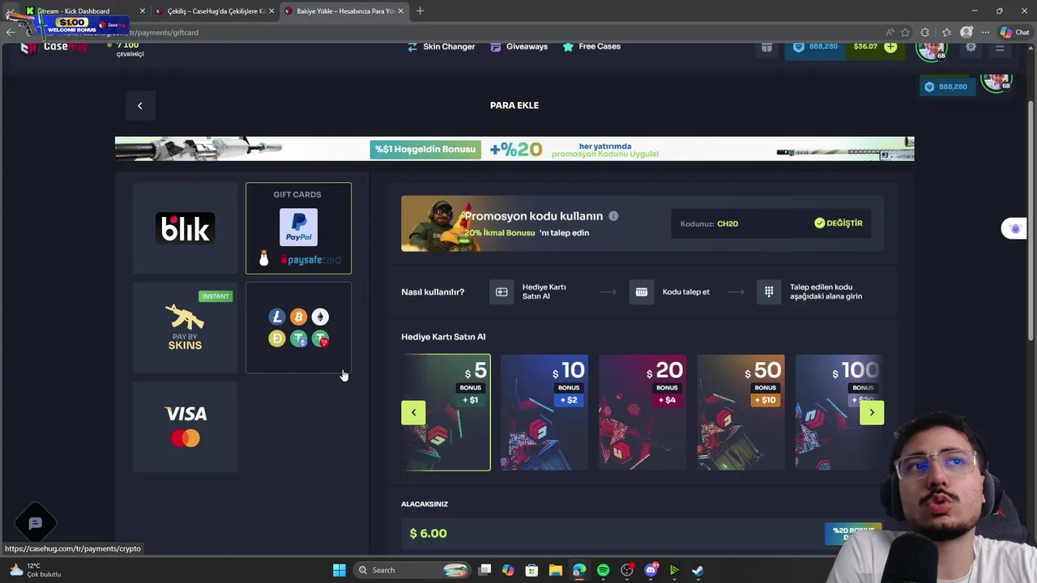Screen dimensions: 1037x583
Task: Open the hamburger menu icon
Action: point(1000,47)
